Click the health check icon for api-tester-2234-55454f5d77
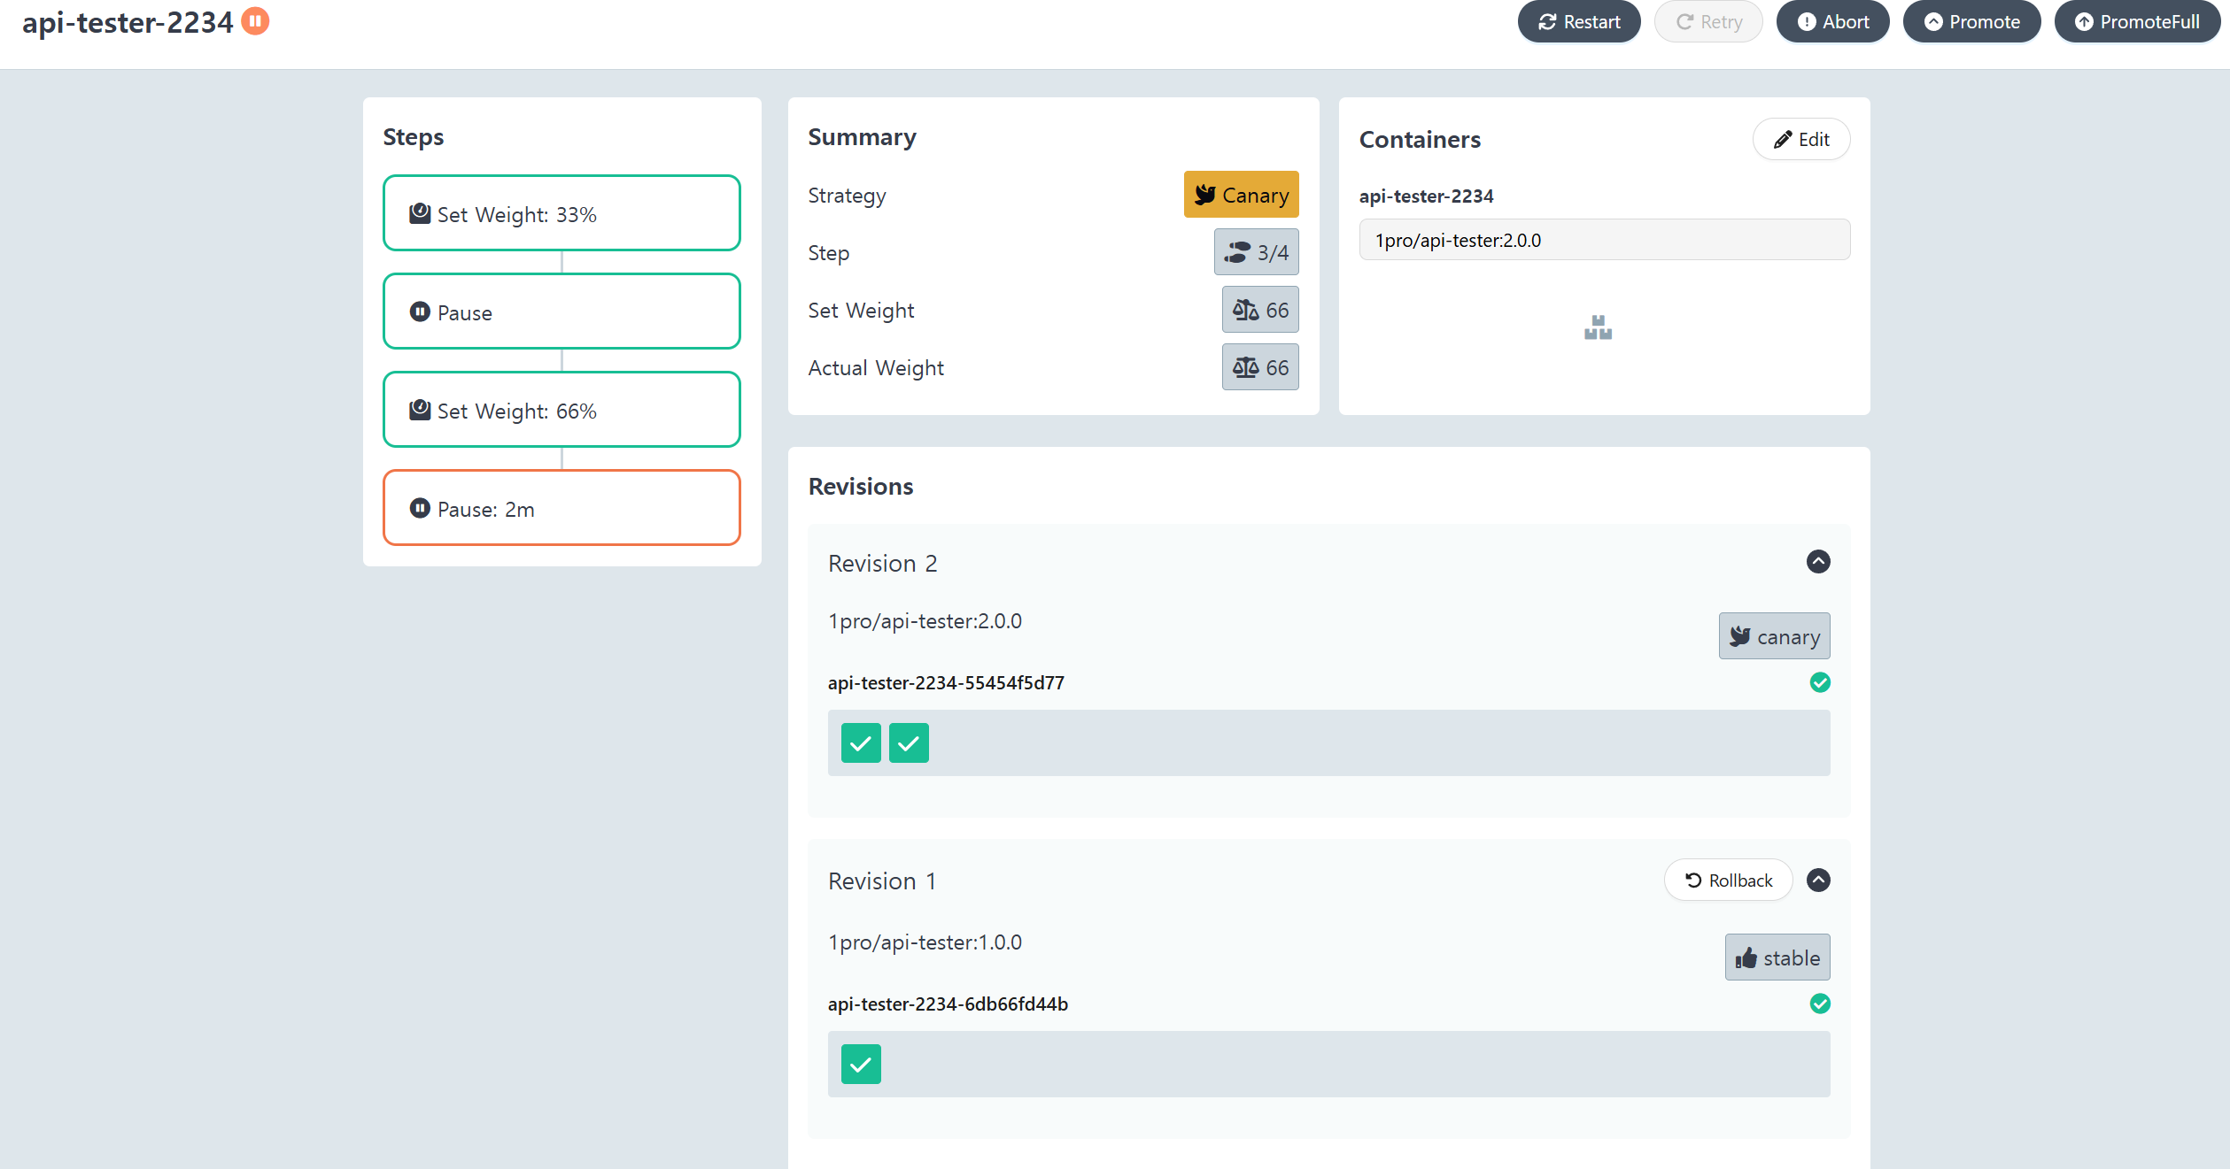Screen dimensions: 2230x1169 click(x=1820, y=682)
